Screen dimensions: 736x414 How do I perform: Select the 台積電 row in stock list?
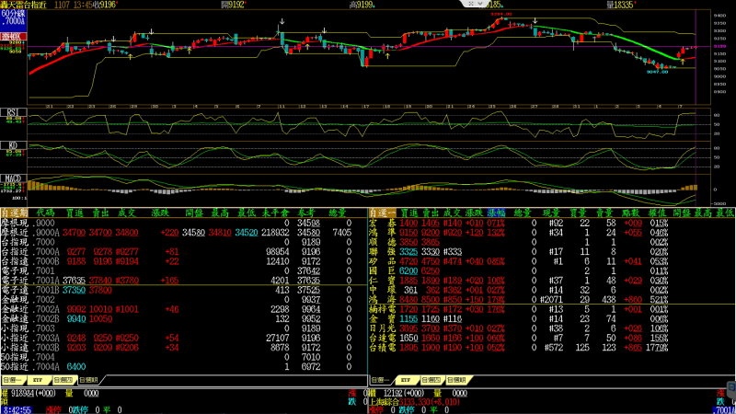point(382,349)
